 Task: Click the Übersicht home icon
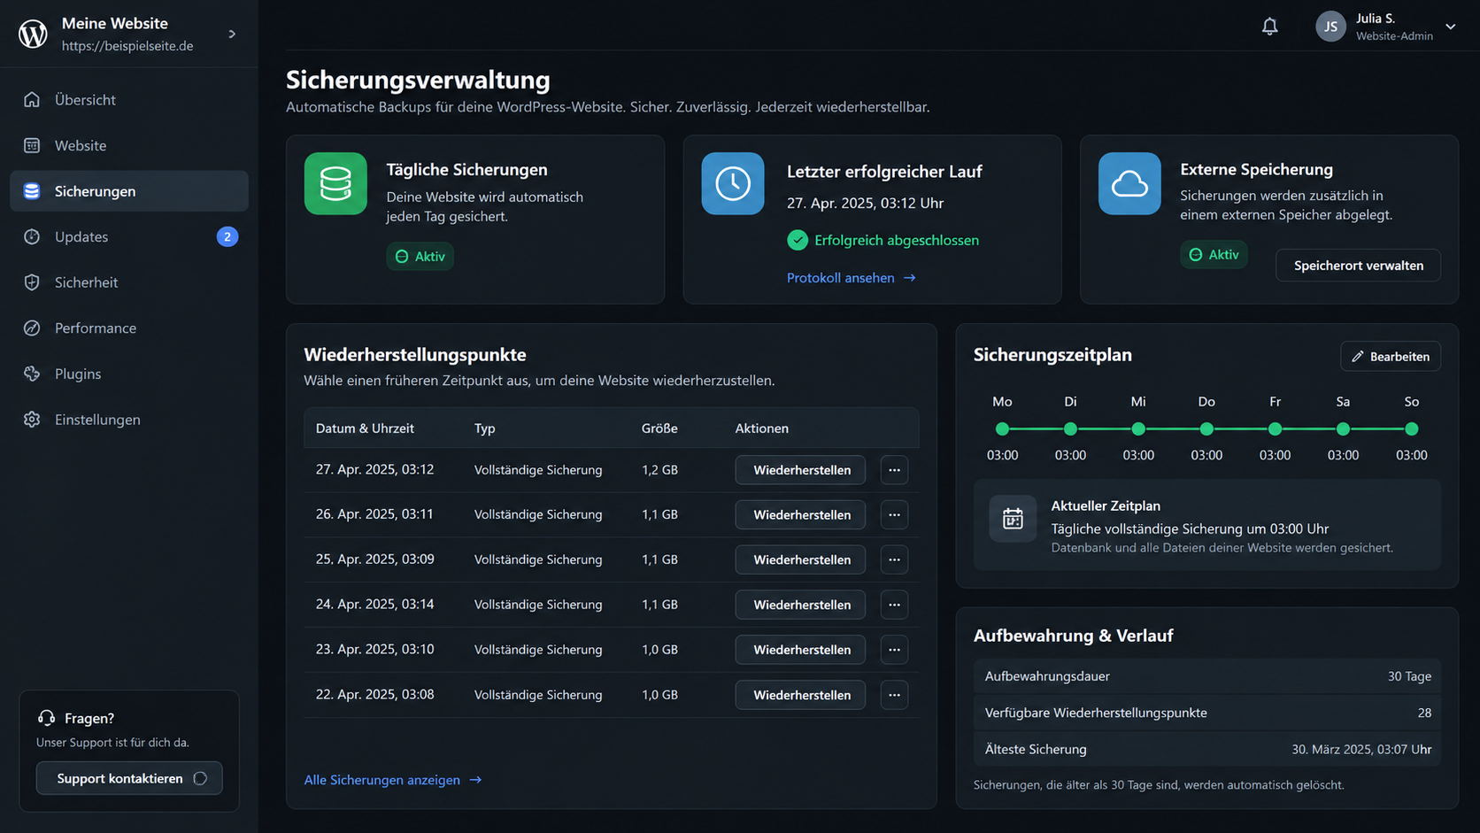(x=32, y=100)
